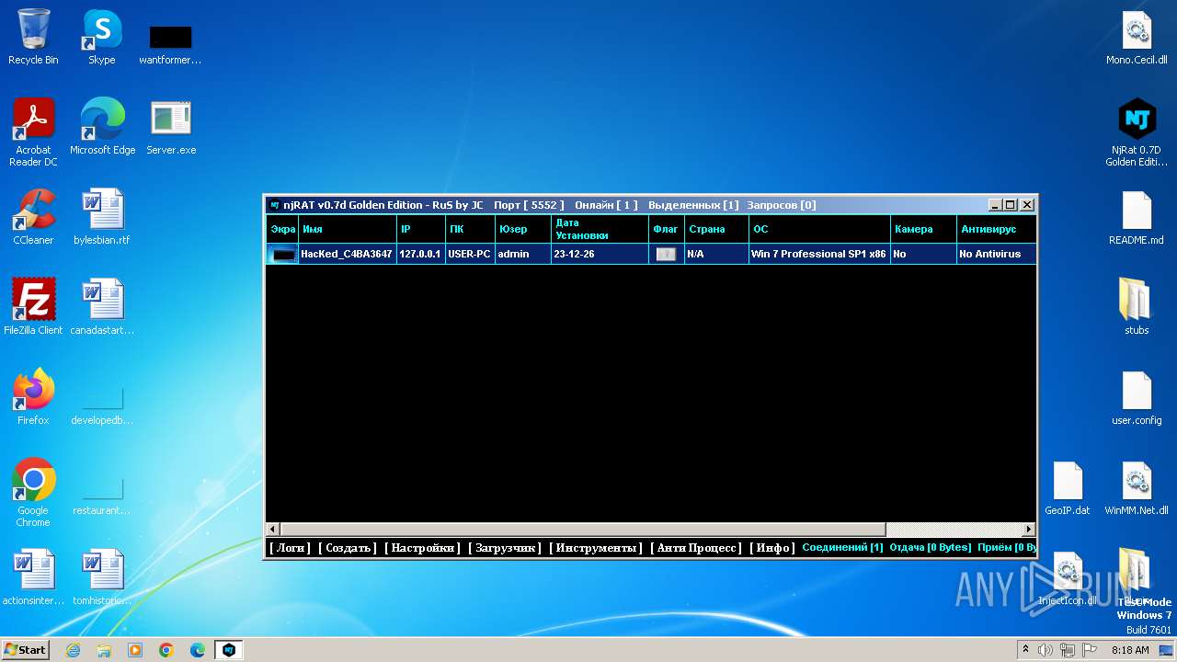Click the client screen thumbnail
This screenshot has height=662, width=1177.
coord(283,255)
